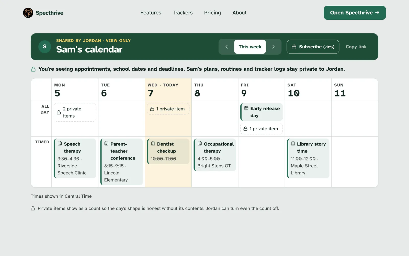409x256 pixels.
Task: Open the Library story time event
Action: point(308,158)
